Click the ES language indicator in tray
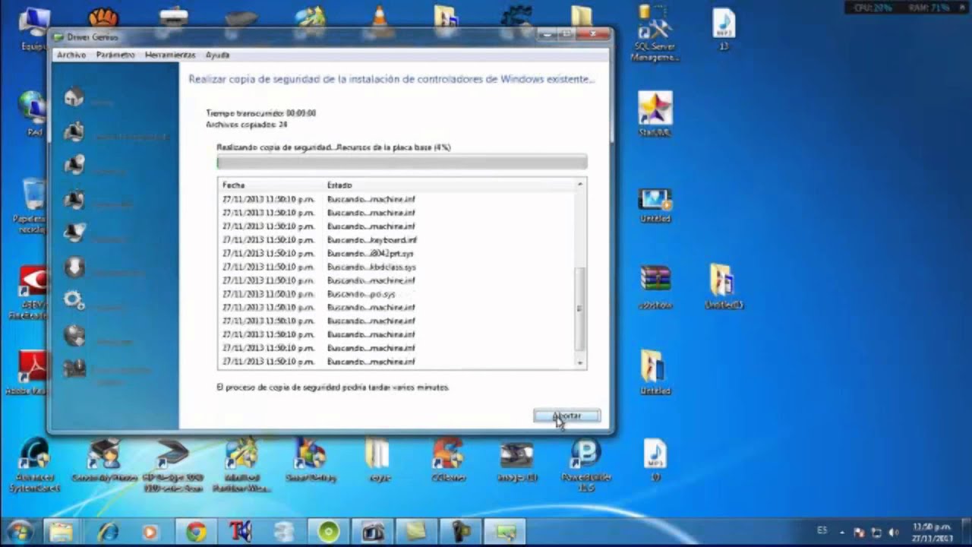 [822, 531]
